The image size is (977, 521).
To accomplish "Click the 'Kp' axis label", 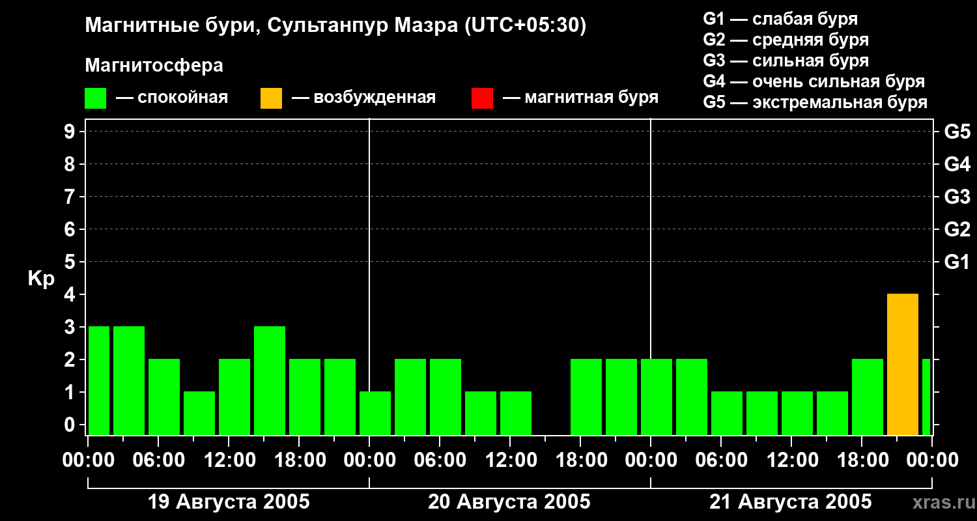I will (x=41, y=279).
